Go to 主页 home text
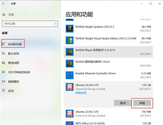163x125 pixels. pyautogui.click(x=11, y=14)
